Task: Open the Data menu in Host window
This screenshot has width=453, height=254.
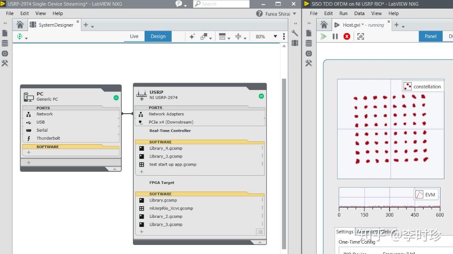Action: 359,13
